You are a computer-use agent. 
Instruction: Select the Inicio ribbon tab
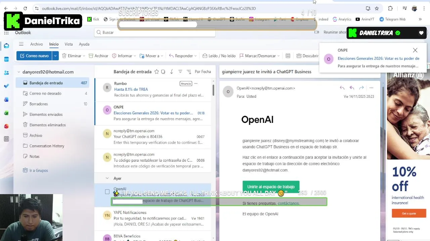tap(54, 44)
